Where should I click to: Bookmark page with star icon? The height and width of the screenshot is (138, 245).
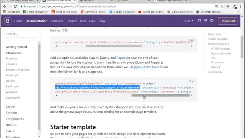[x=222, y=7]
